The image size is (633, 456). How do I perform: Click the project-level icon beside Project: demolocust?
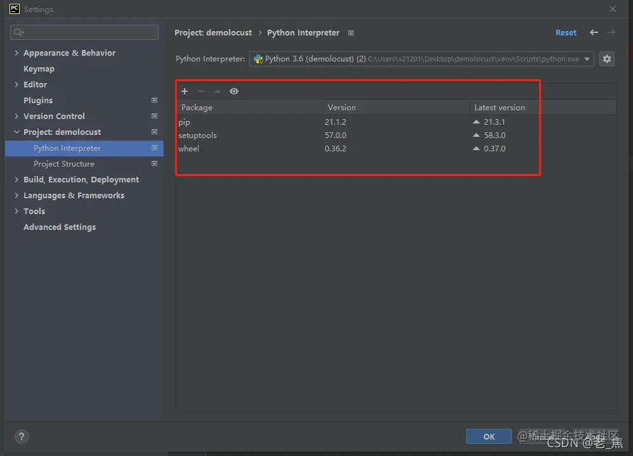click(154, 132)
